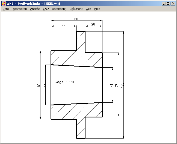The width and height of the screenshot is (177, 144).
Task: Click the 'Kegel 1 : 10' label
Action: point(65,82)
